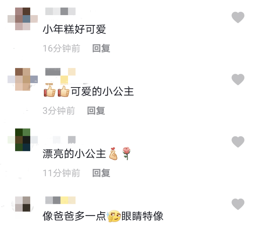
Task: Open username above 小年糕好可爱
Action: 60,11
